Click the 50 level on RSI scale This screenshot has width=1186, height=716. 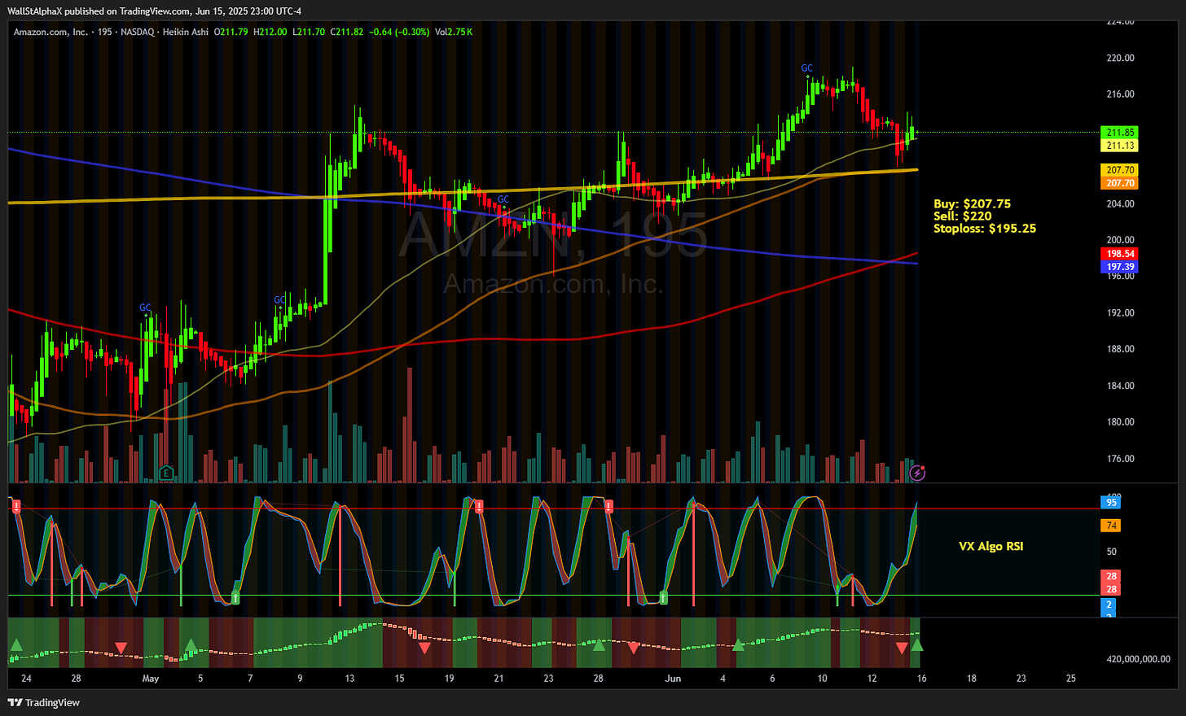coord(1111,552)
